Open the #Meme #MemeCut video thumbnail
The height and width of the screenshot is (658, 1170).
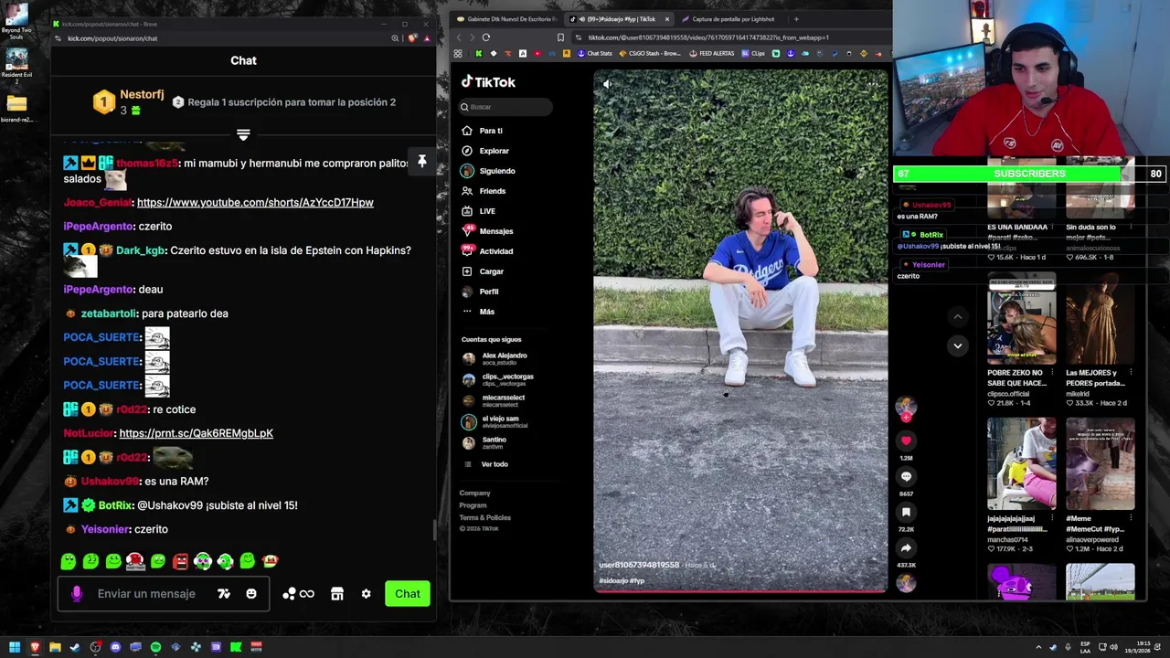(1100, 464)
